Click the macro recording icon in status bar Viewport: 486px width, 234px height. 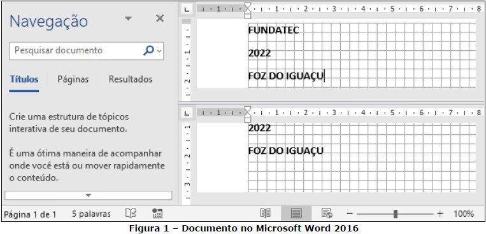157,213
